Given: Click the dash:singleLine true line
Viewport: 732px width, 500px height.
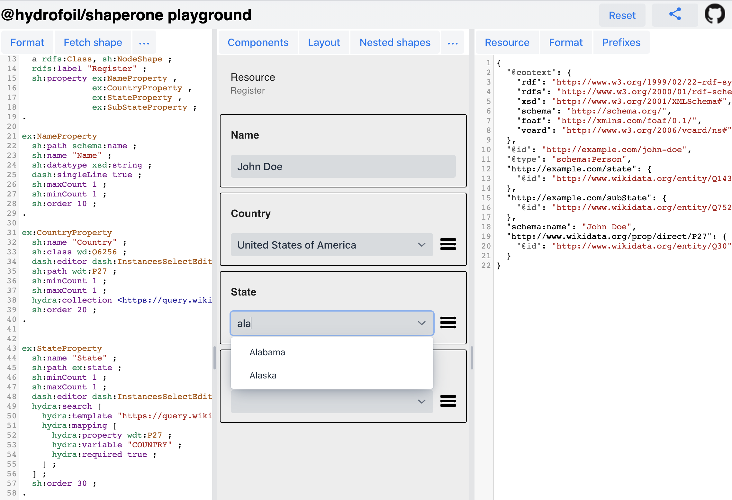Looking at the screenshot, I should coord(86,175).
